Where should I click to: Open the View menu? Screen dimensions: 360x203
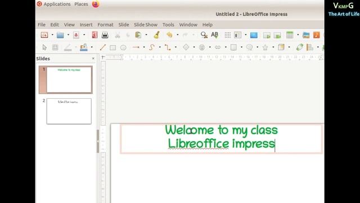tap(69, 25)
